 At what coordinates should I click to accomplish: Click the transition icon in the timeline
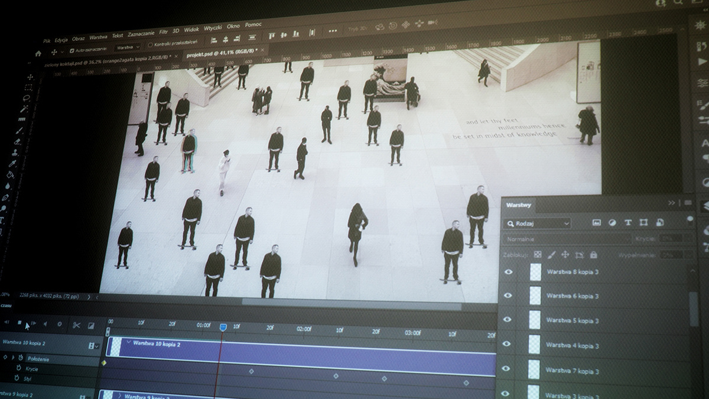pyautogui.click(x=91, y=325)
